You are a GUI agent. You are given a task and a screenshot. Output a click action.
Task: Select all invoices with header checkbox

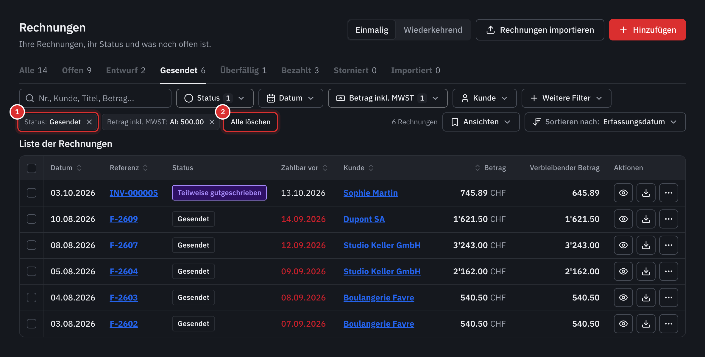(x=32, y=168)
